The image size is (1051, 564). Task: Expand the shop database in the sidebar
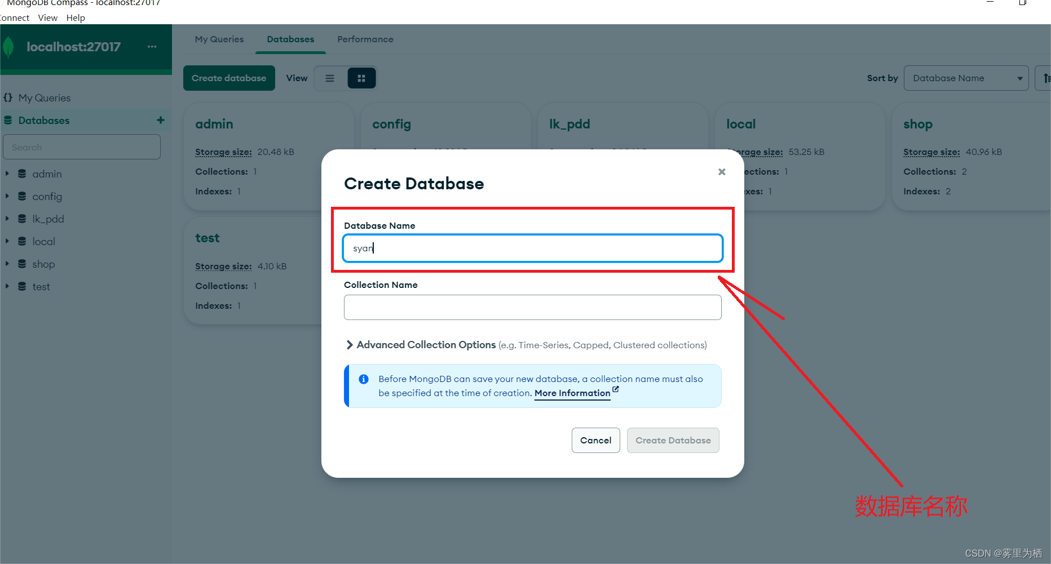pos(7,264)
